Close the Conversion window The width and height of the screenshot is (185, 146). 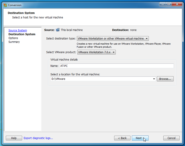pyautogui.click(x=177, y=4)
